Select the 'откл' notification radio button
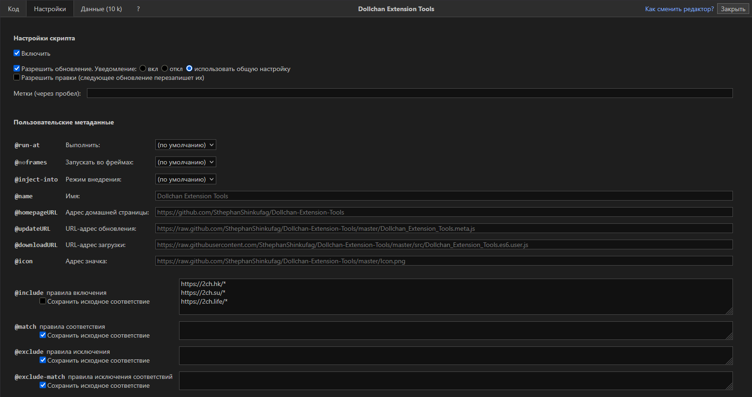 165,68
